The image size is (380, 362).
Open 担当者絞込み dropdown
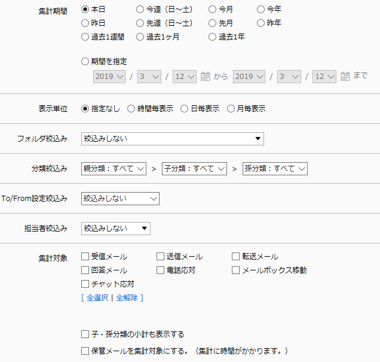pyautogui.click(x=116, y=229)
